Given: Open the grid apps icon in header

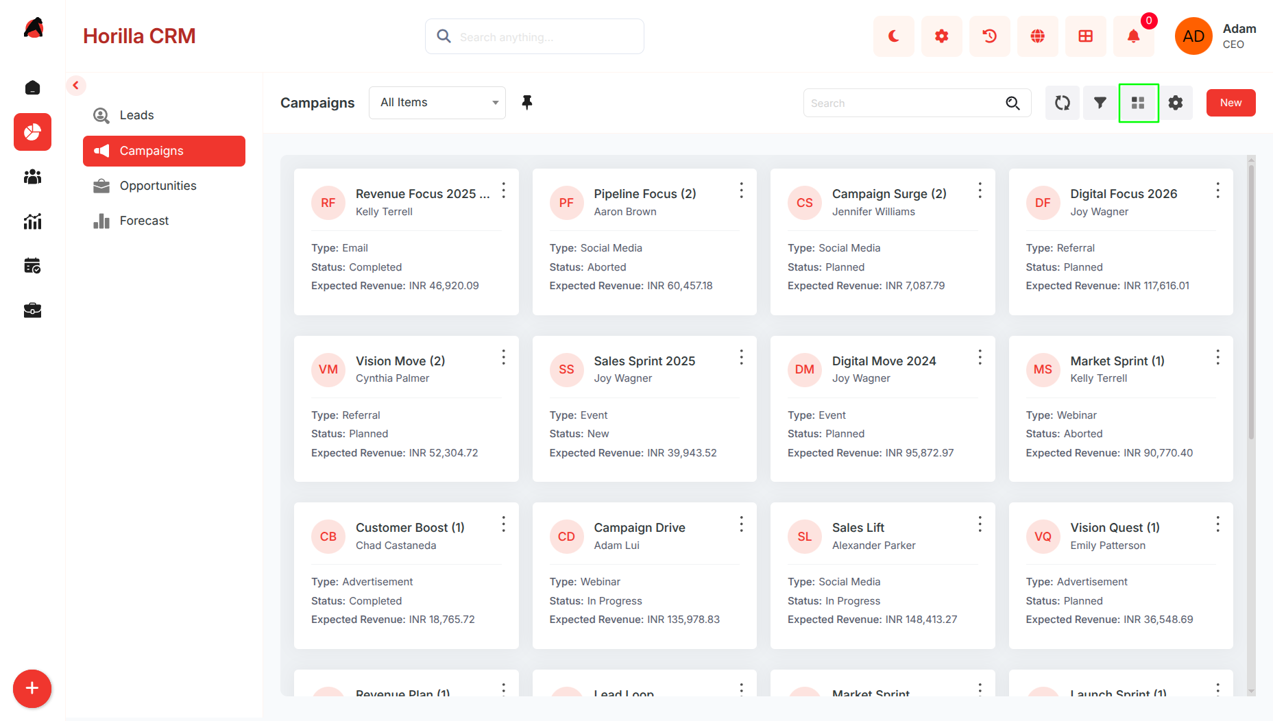Looking at the screenshot, I should click(1085, 36).
